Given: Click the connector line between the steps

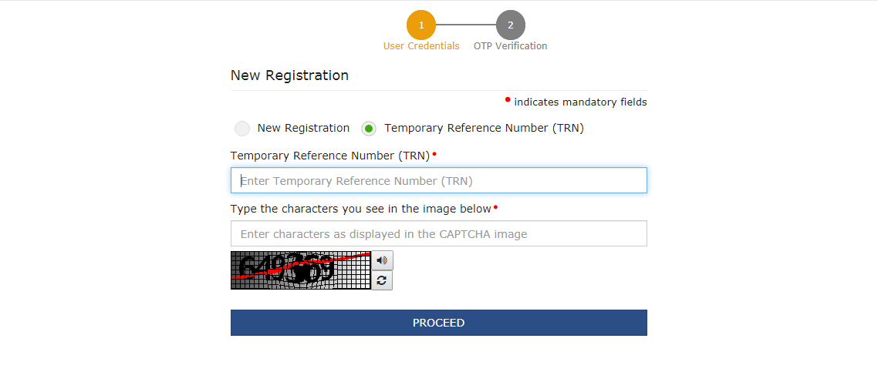Looking at the screenshot, I should click(466, 25).
